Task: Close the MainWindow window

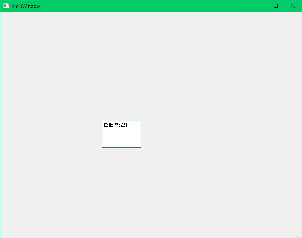Action: [x=293, y=6]
